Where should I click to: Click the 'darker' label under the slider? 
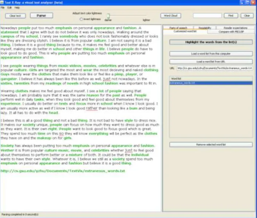pos(108,20)
